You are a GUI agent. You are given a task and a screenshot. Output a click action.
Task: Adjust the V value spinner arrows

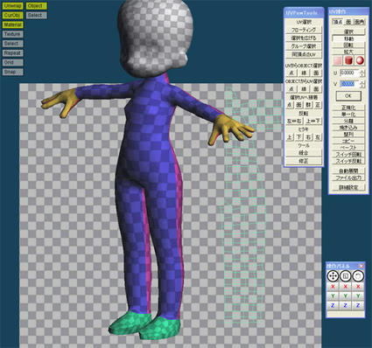362,84
